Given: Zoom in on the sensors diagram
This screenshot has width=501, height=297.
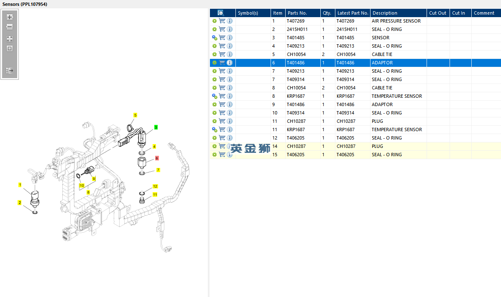Looking at the screenshot, I should (10, 17).
